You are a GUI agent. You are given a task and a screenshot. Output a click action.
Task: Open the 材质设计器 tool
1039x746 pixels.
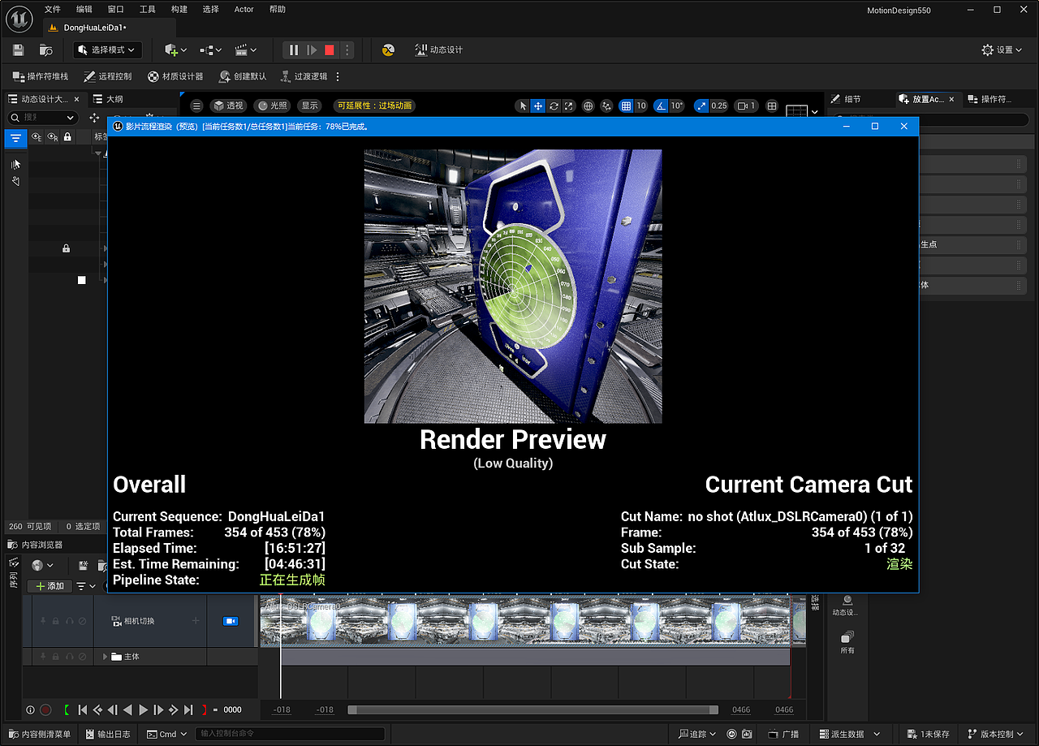click(x=175, y=77)
